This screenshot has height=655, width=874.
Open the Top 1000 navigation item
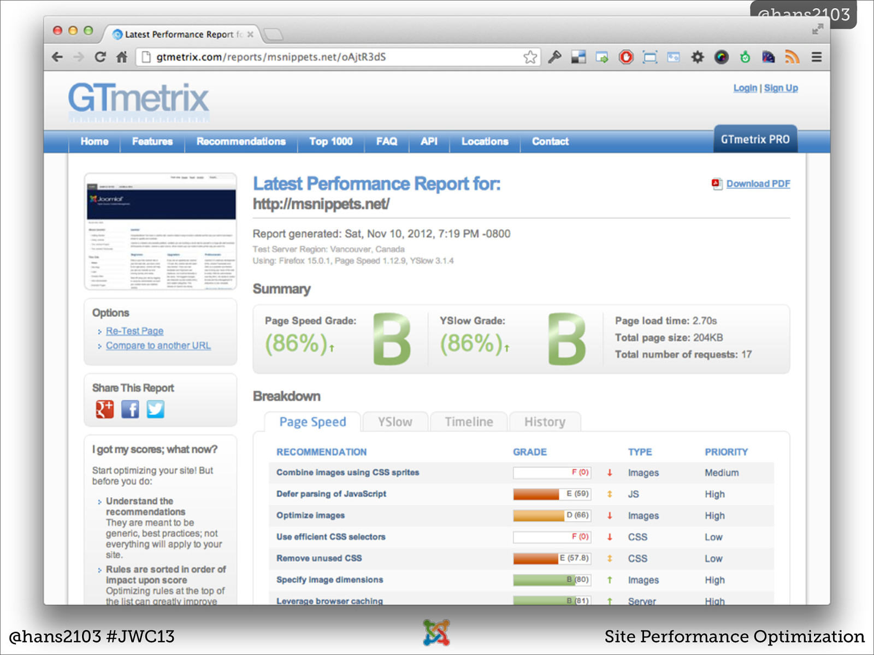point(331,141)
